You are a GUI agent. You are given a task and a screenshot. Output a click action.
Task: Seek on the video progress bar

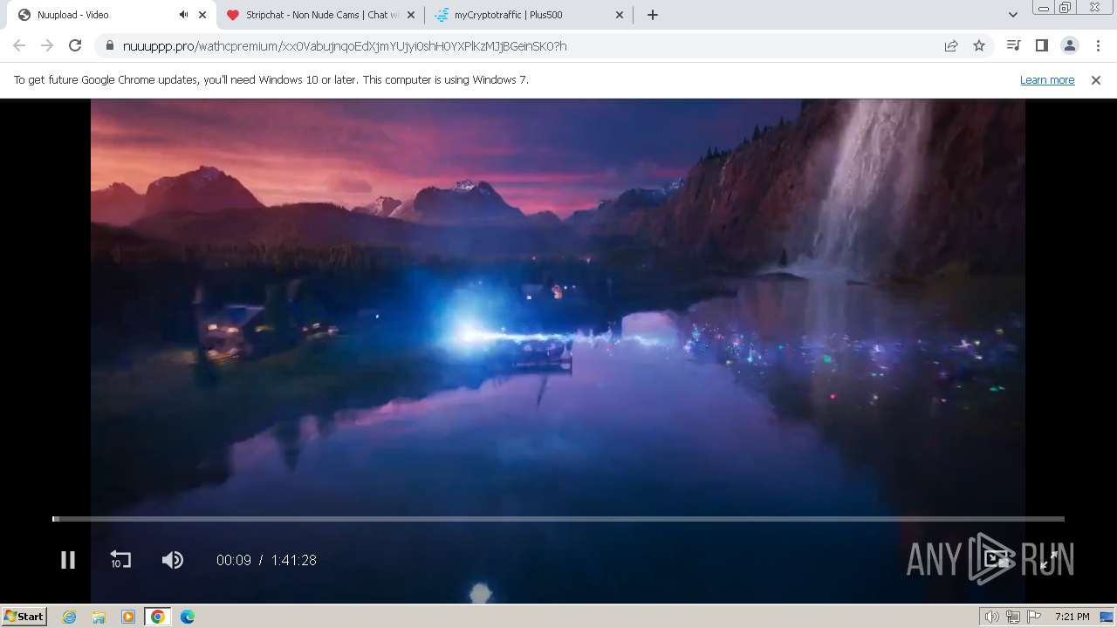pos(558,519)
